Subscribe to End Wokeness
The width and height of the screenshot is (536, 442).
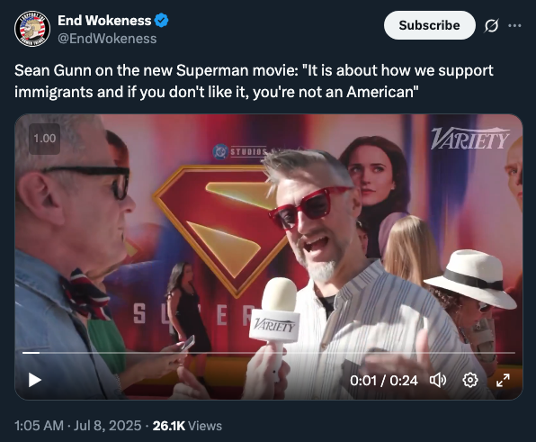[429, 25]
